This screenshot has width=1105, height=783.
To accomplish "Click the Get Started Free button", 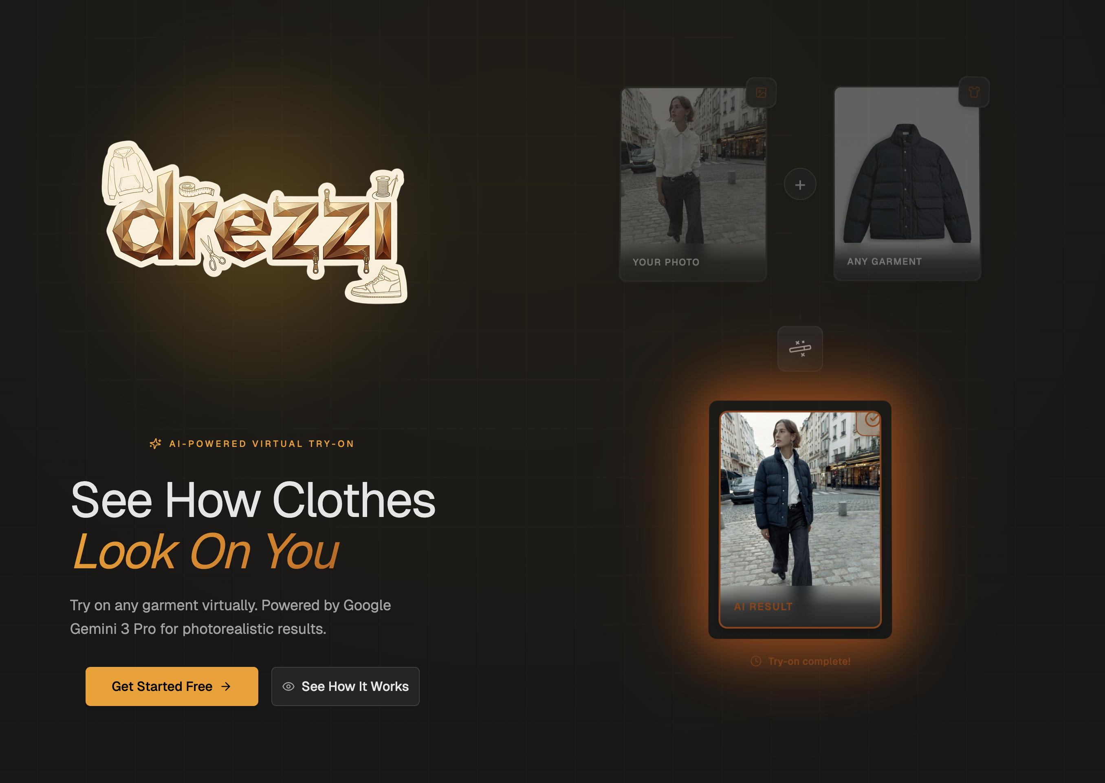I will pyautogui.click(x=172, y=686).
